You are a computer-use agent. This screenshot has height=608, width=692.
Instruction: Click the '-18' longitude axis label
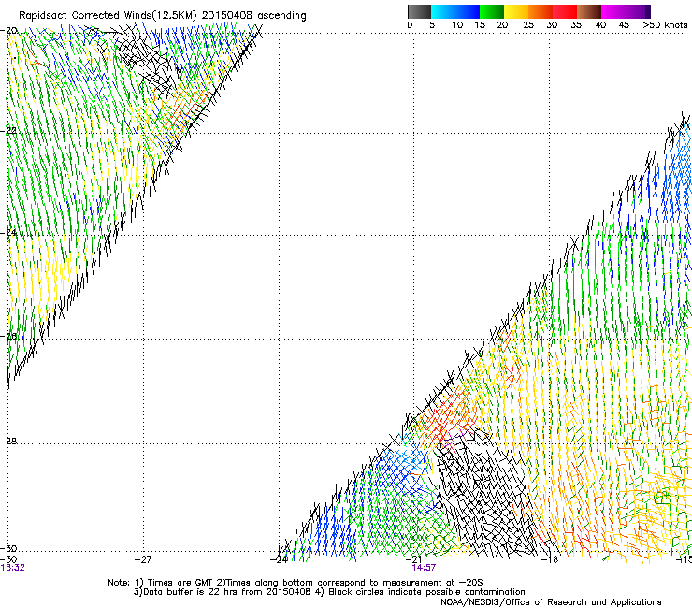click(x=550, y=559)
